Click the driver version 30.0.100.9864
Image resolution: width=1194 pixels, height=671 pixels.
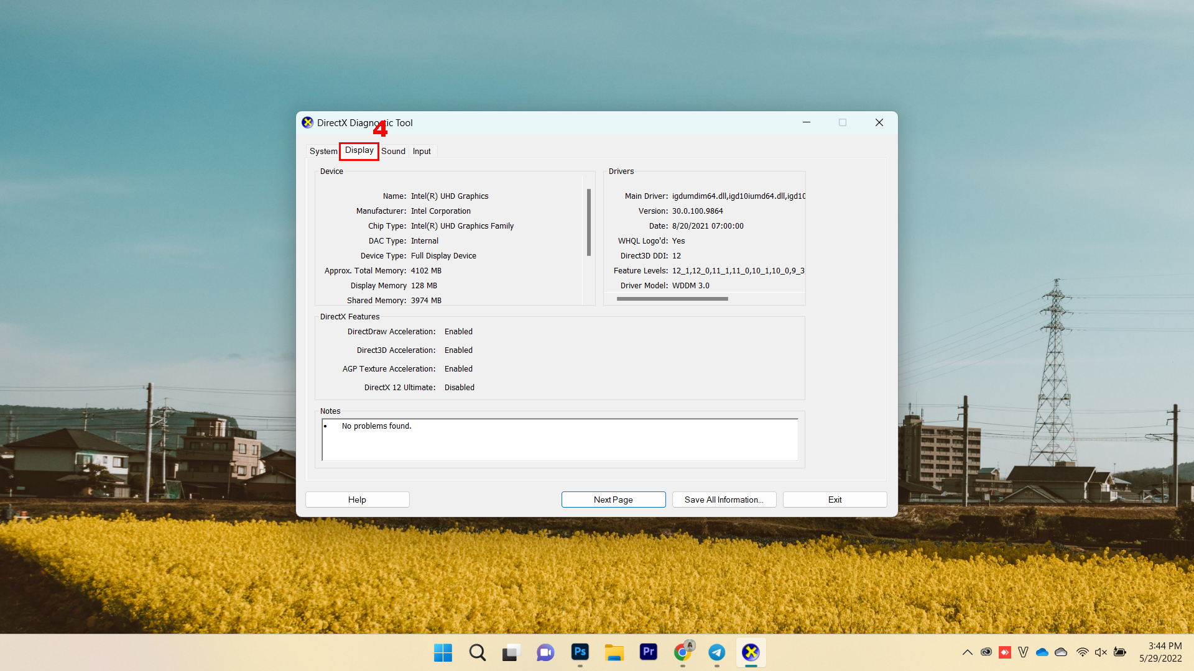(697, 211)
